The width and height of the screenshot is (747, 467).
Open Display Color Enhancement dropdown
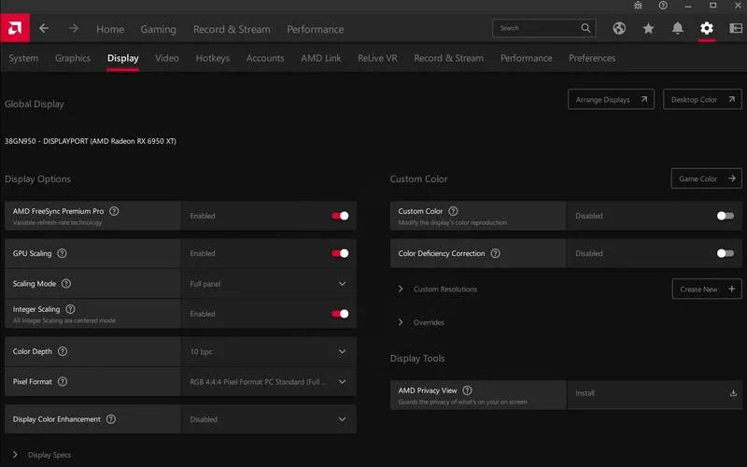coord(268,419)
